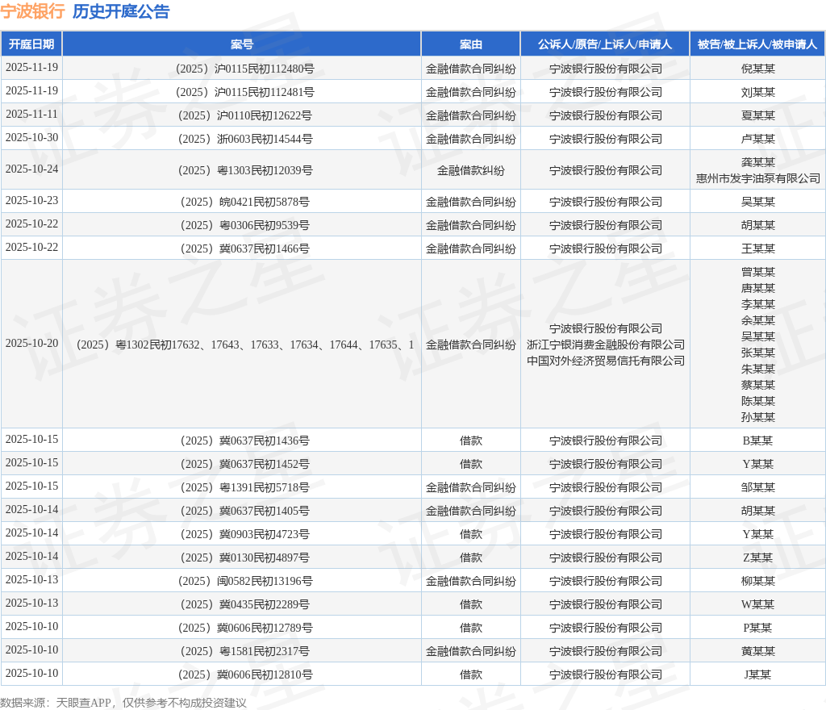This screenshot has height=710, width=826.
Task: Click date 2025-11-11
Action: pos(31,115)
